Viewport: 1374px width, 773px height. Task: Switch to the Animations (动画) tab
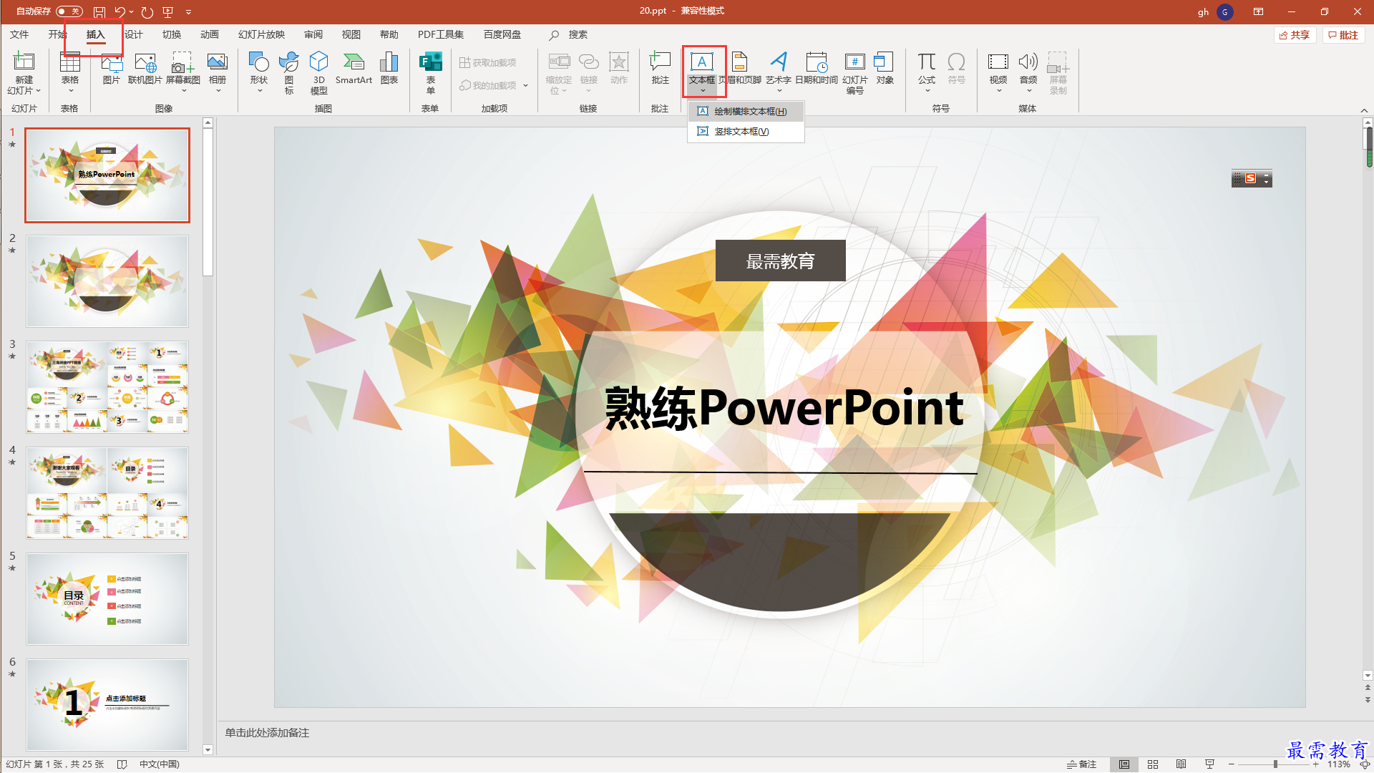coord(210,34)
